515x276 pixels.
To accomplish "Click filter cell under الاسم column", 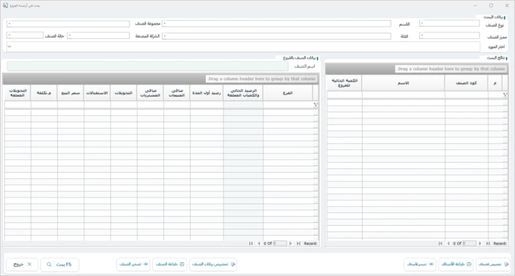I will [403, 95].
